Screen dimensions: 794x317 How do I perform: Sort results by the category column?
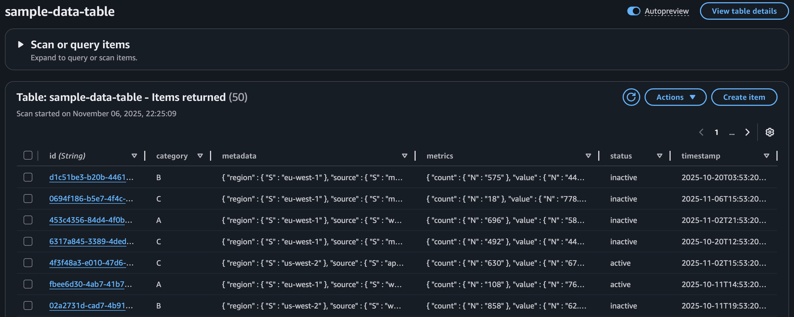click(x=200, y=156)
